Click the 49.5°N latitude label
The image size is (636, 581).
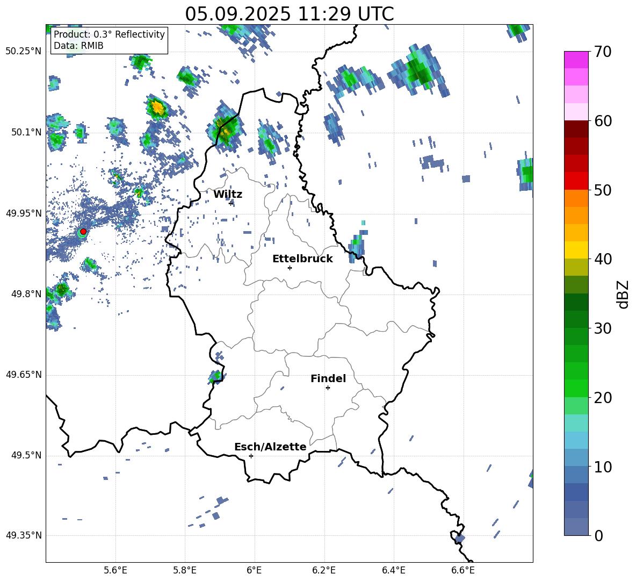tap(26, 455)
